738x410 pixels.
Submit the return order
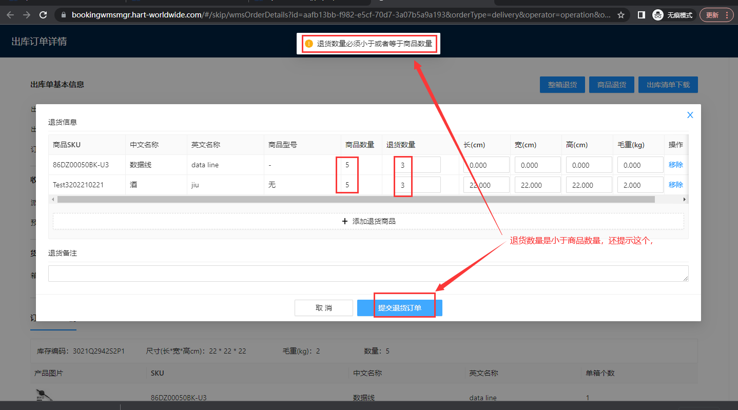coord(399,308)
